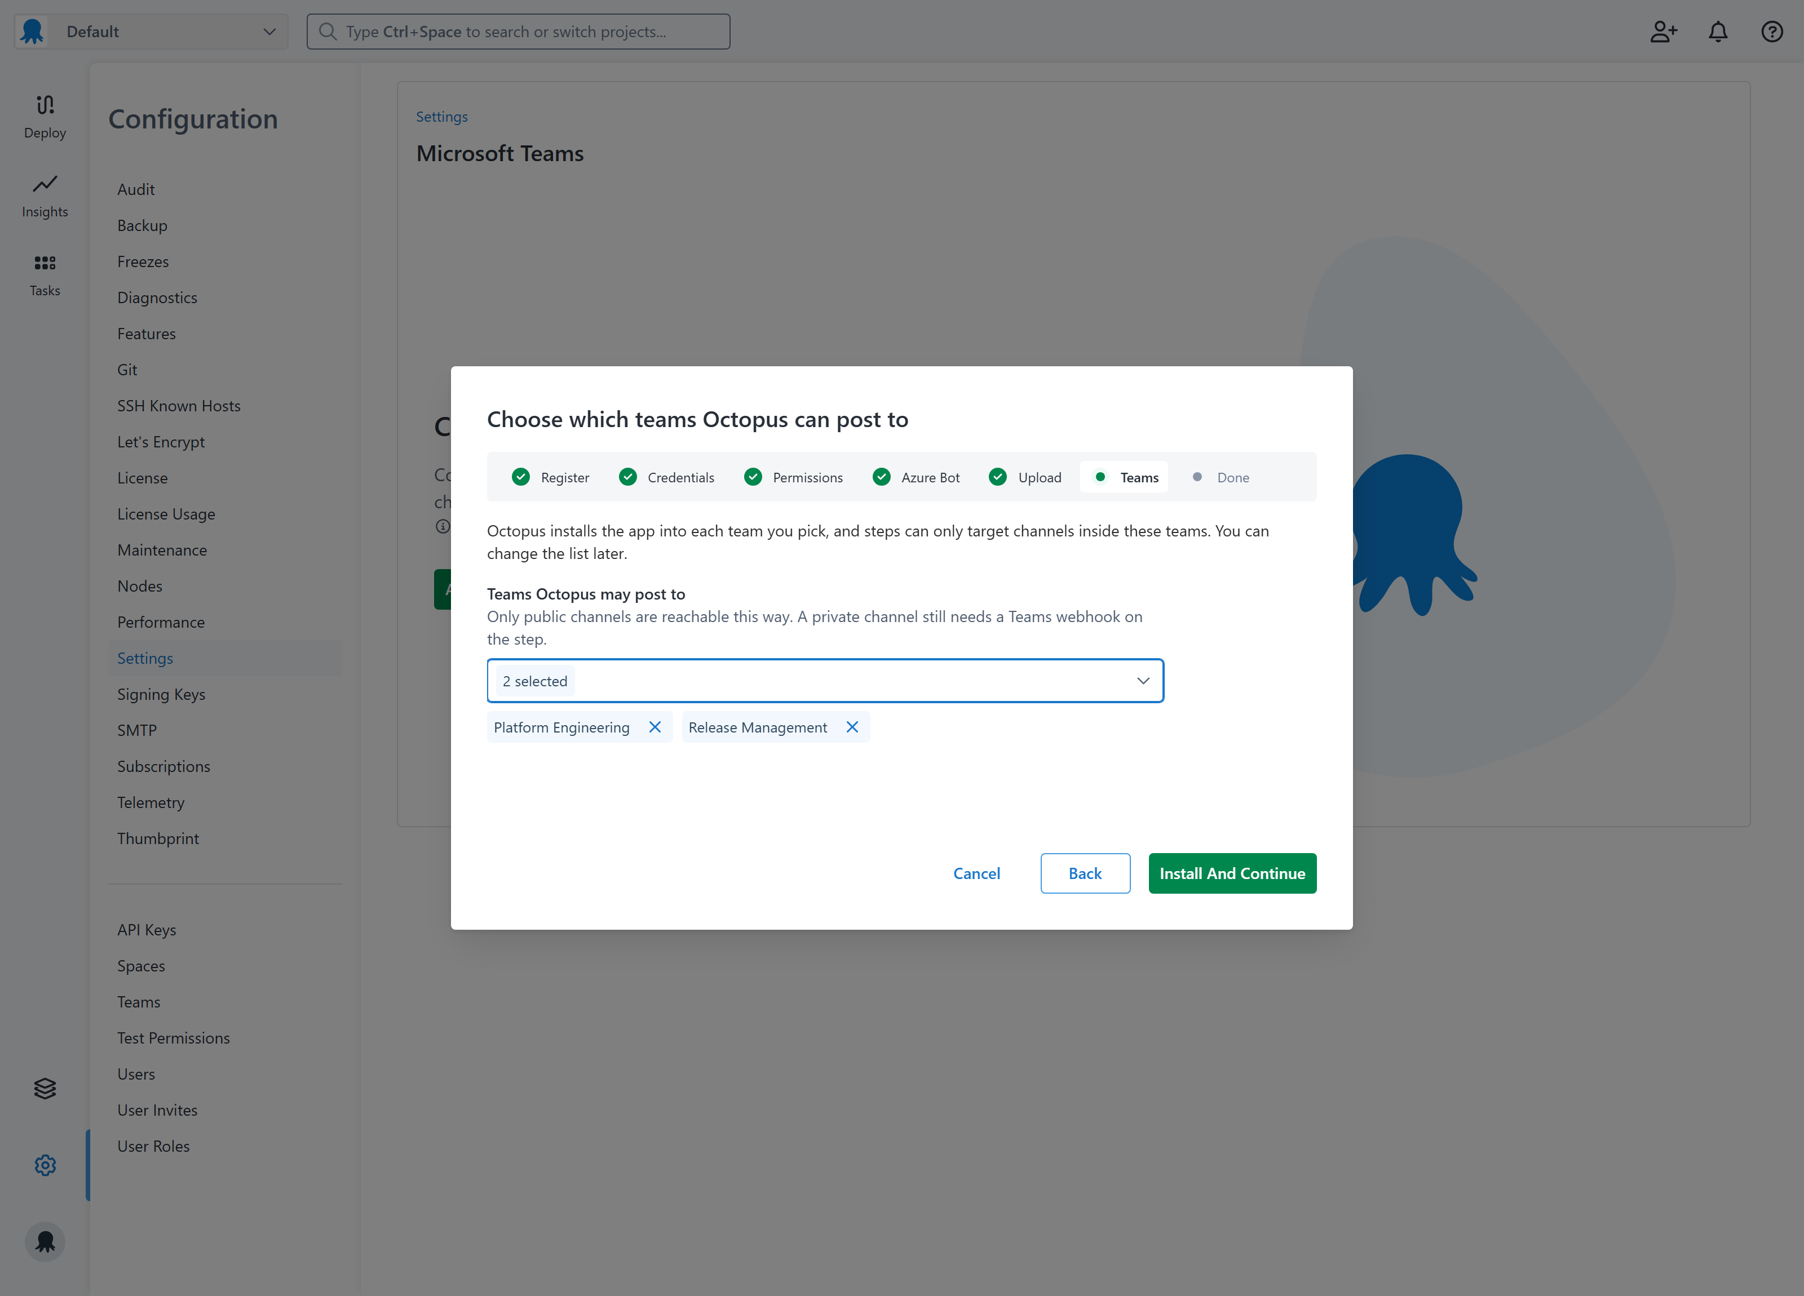1804x1296 pixels.
Task: Open the Spaces page
Action: [x=142, y=965]
